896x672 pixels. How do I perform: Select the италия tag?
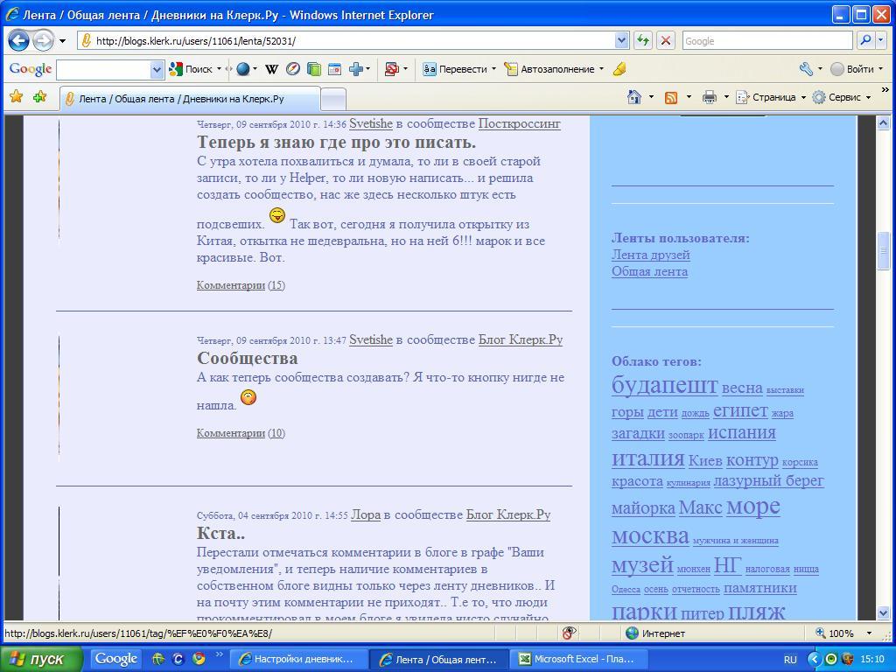pos(647,458)
